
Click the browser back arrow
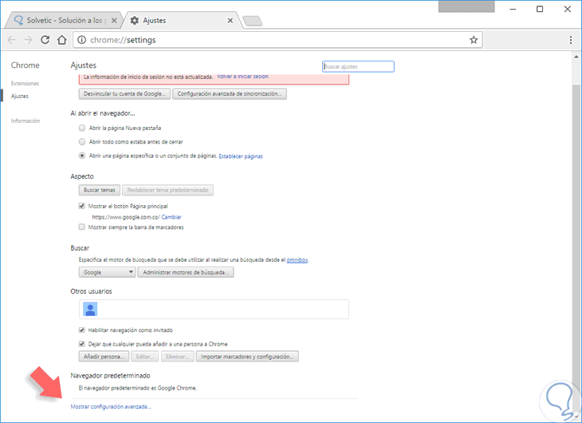coord(11,40)
